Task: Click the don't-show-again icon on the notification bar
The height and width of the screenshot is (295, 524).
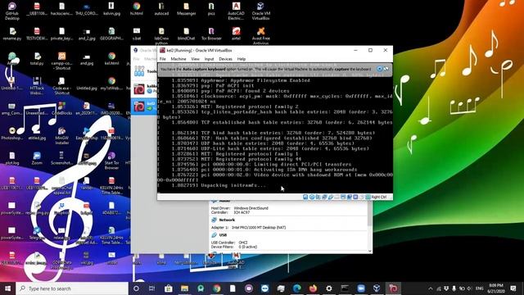Action: click(386, 69)
